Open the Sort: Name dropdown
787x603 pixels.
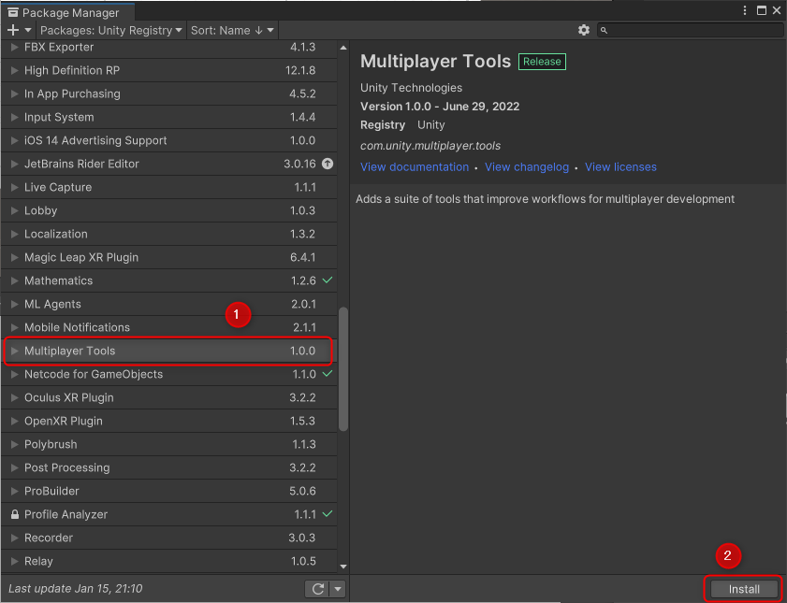click(230, 30)
